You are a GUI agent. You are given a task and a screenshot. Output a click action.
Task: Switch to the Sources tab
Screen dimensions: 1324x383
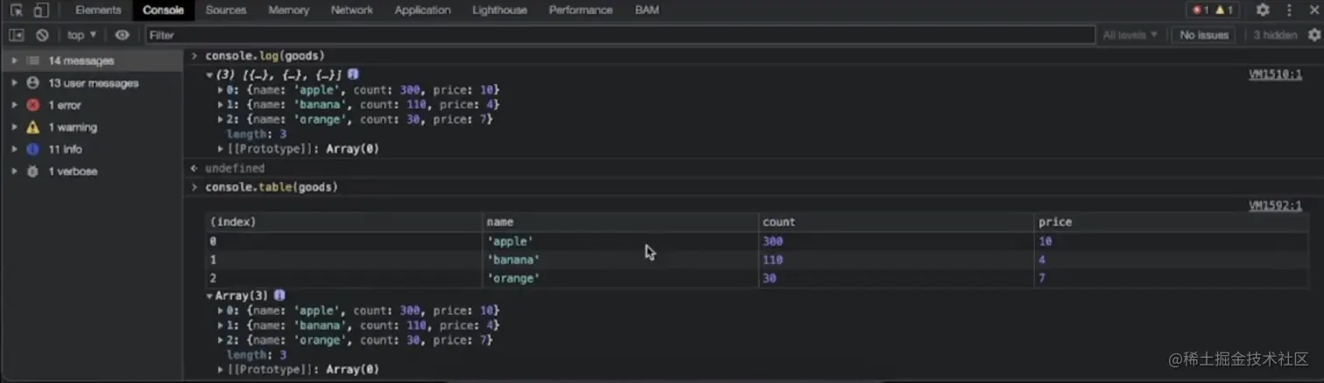226,10
